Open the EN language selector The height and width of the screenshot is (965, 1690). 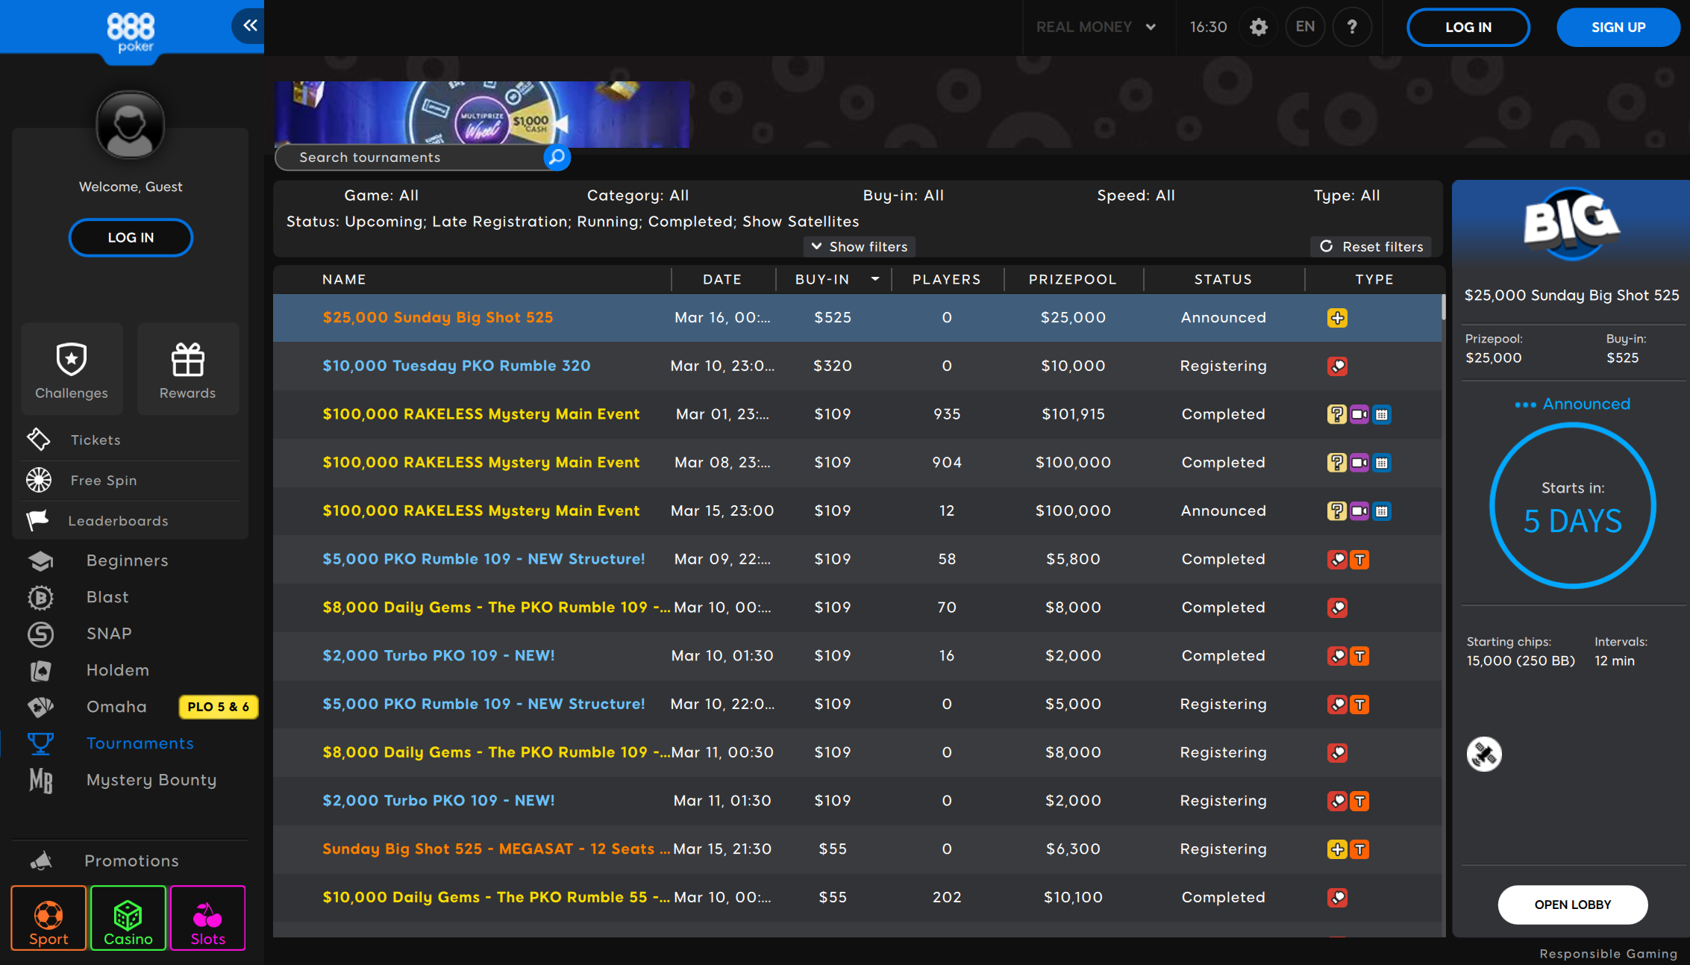1305,28
